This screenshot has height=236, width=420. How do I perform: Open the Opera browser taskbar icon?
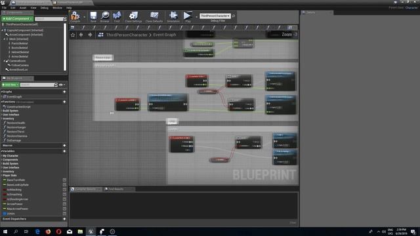tap(58, 231)
